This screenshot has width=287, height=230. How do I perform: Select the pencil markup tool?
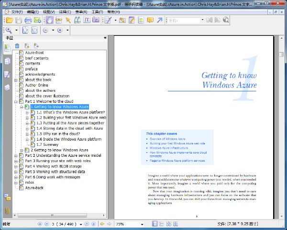(109, 20)
